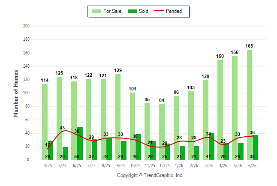Click the 12/25 For Sale bar labeled 84

[162, 132]
